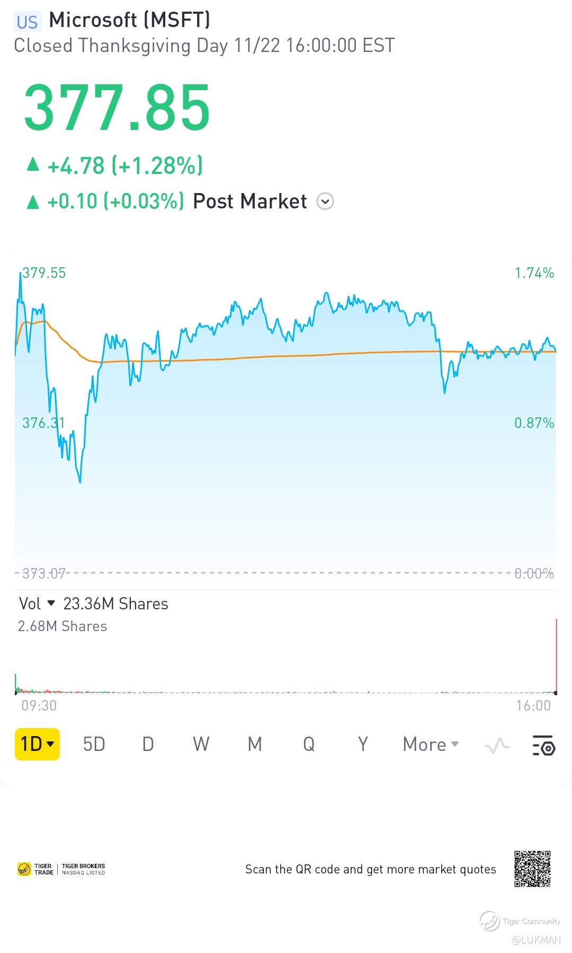Image resolution: width=572 pixels, height=953 pixels.
Task: Select the D daily chart tab
Action: click(148, 744)
